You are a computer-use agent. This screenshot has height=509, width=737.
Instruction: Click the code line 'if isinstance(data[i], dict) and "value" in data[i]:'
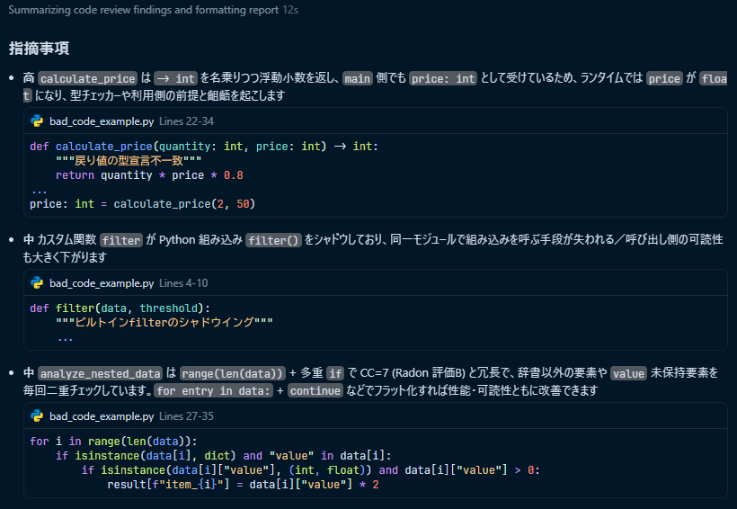coord(223,455)
